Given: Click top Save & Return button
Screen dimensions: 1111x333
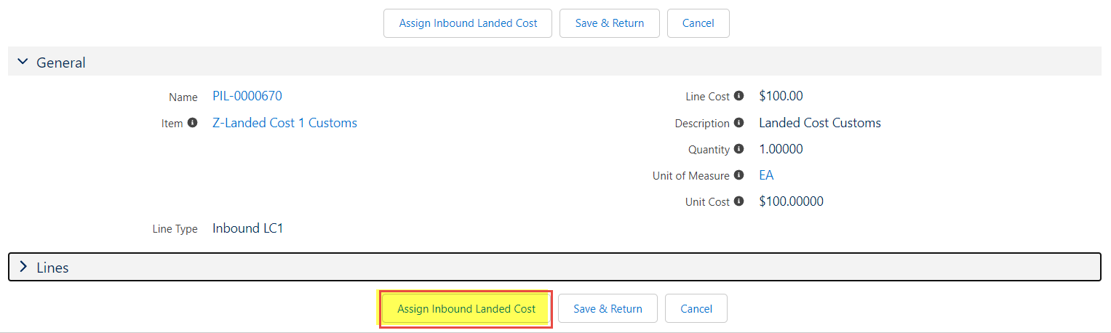Looking at the screenshot, I should [610, 23].
